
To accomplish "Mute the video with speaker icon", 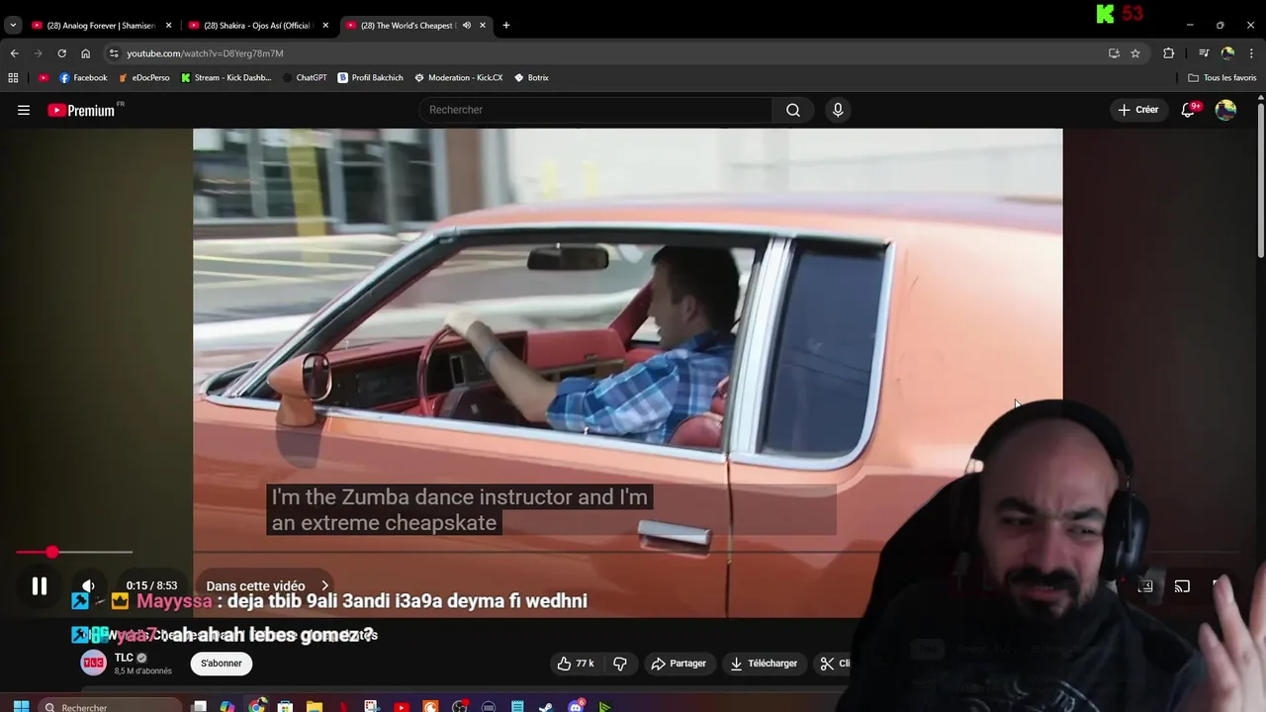I will click(88, 586).
